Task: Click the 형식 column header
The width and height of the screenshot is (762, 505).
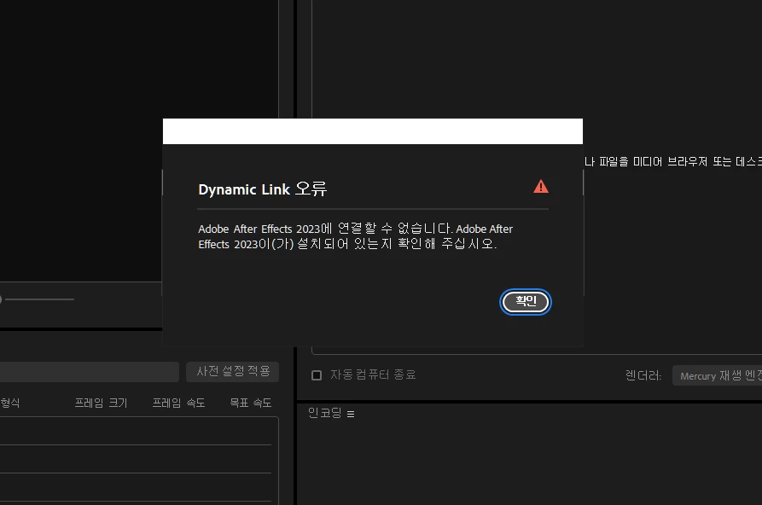Action: (x=9, y=403)
